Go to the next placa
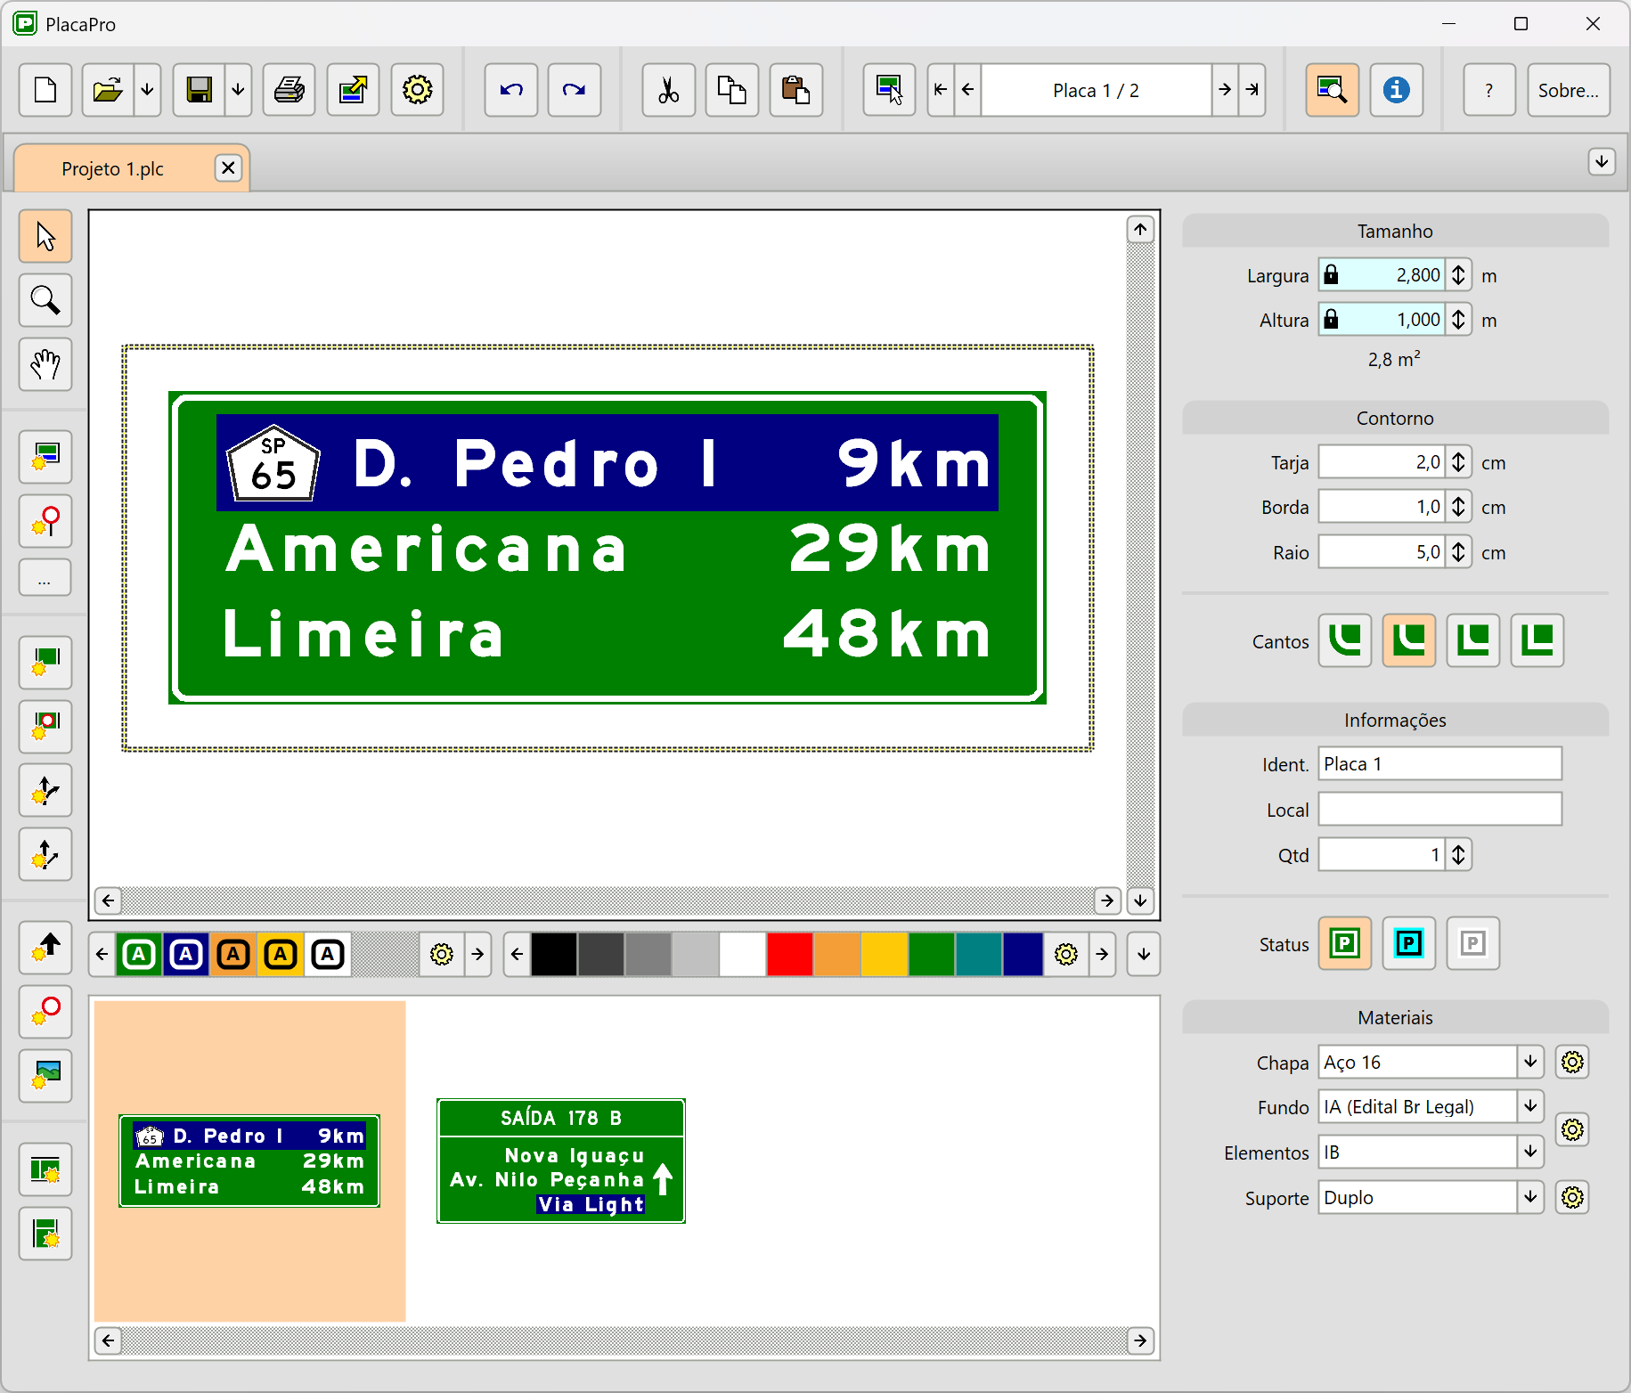The image size is (1631, 1393). click(x=1225, y=90)
